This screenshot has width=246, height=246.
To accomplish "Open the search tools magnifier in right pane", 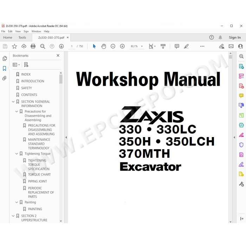I will [x=241, y=56].
